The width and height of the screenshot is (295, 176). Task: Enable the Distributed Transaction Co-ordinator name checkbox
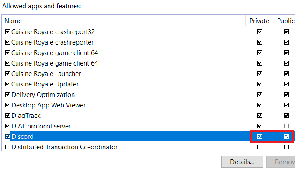[x=7, y=147]
